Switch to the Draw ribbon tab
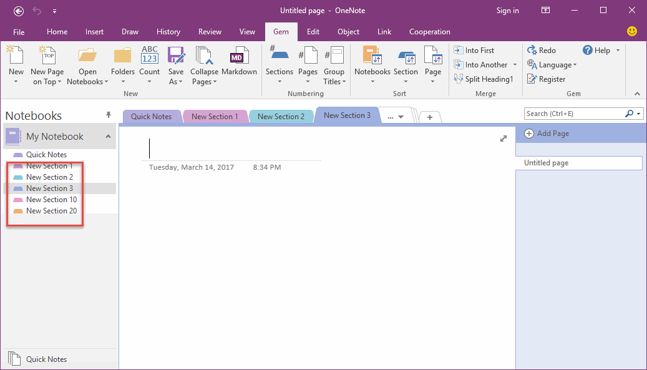Screen dimensions: 647x370 pyautogui.click(x=130, y=32)
